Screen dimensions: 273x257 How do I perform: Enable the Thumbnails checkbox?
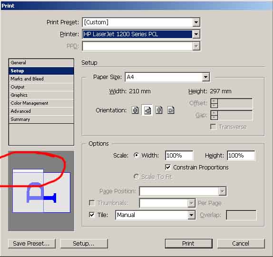click(92, 203)
